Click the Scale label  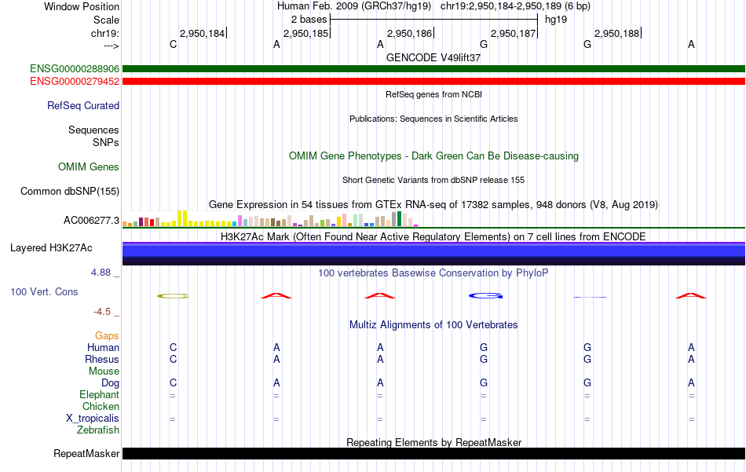click(107, 20)
